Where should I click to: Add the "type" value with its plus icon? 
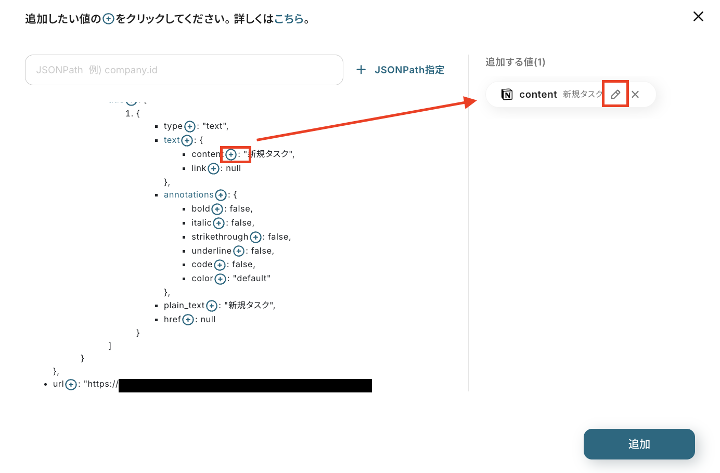(190, 127)
